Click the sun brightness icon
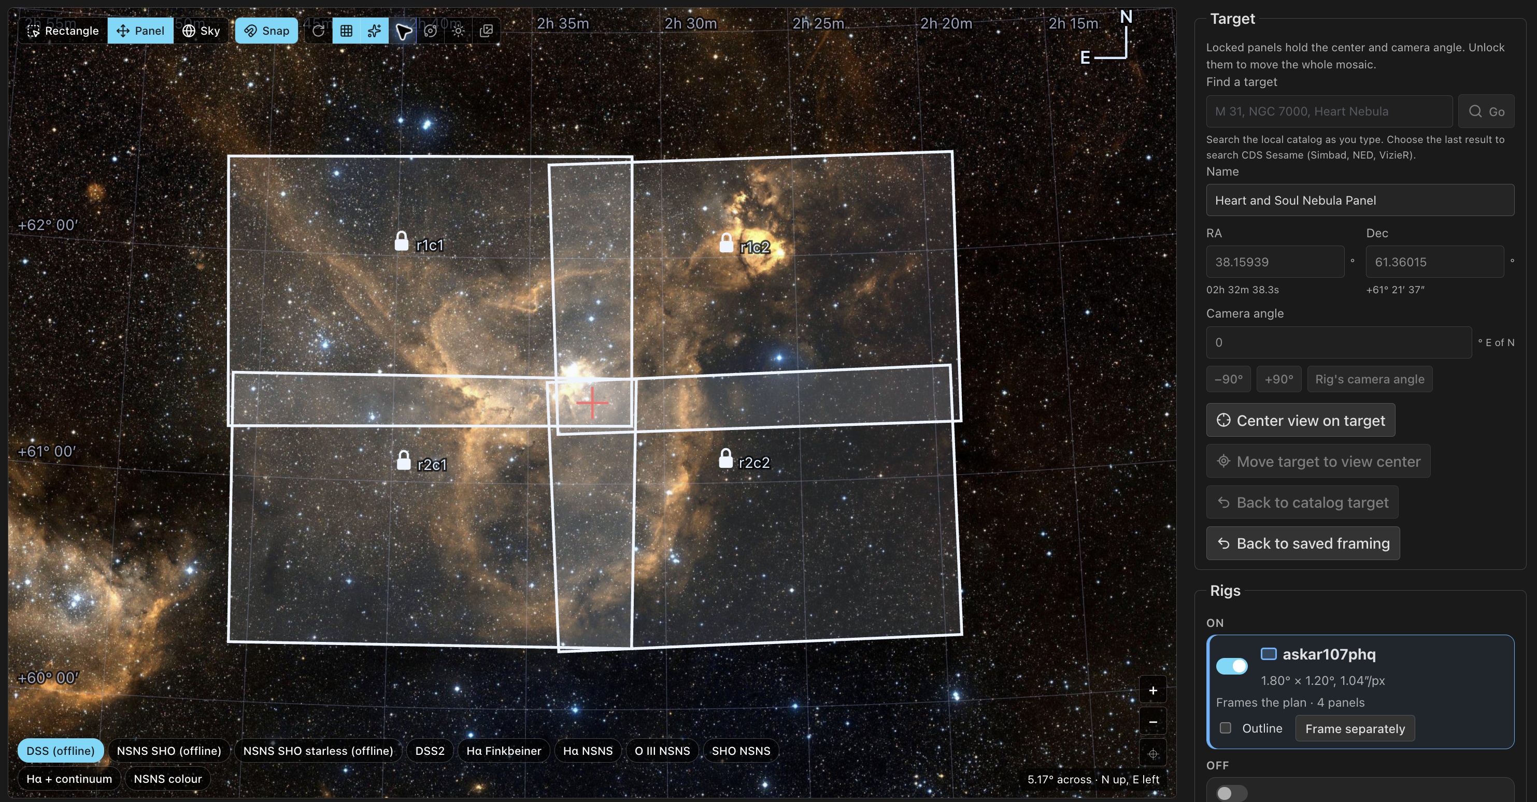Image resolution: width=1537 pixels, height=802 pixels. tap(458, 31)
